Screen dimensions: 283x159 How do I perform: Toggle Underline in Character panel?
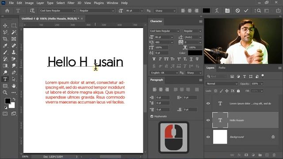click(x=191, y=59)
